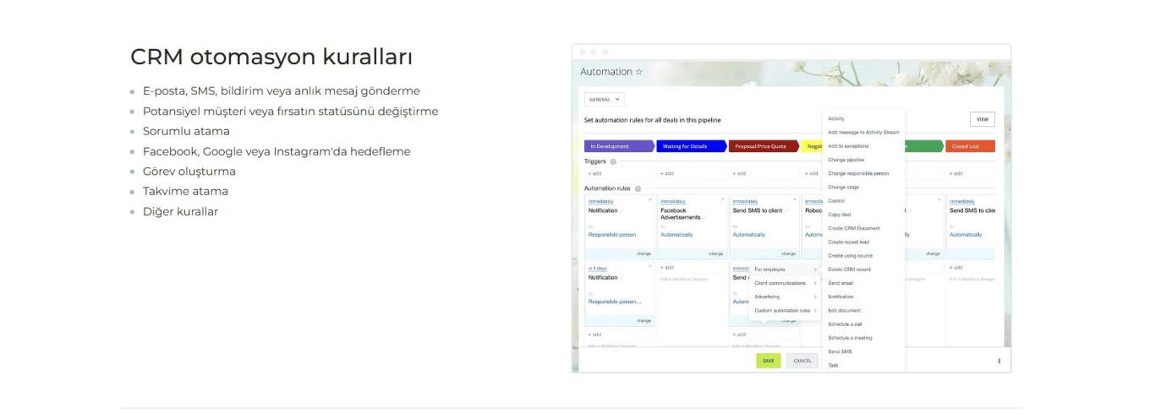Image resolution: width=1150 pixels, height=414 pixels.
Task: Click the favorite star next to Automation
Action: (x=639, y=73)
